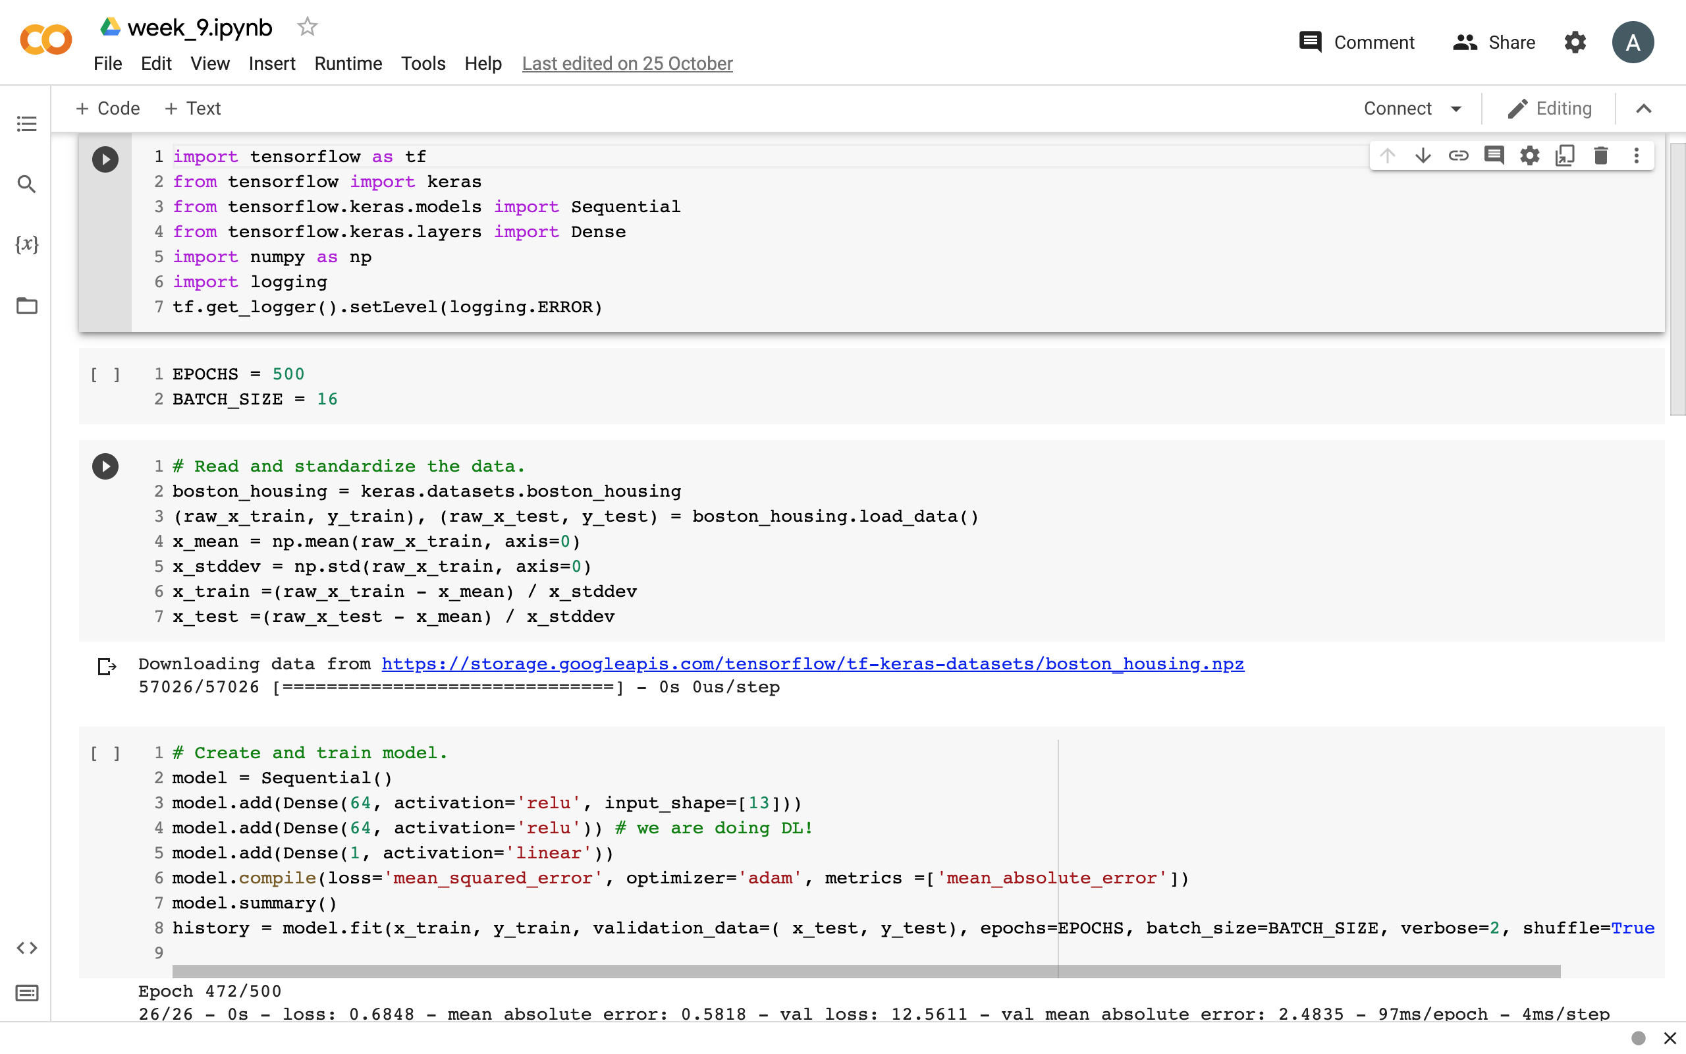Open the Connect dropdown menu
Screen dimensions: 1686x1054
[1412, 108]
